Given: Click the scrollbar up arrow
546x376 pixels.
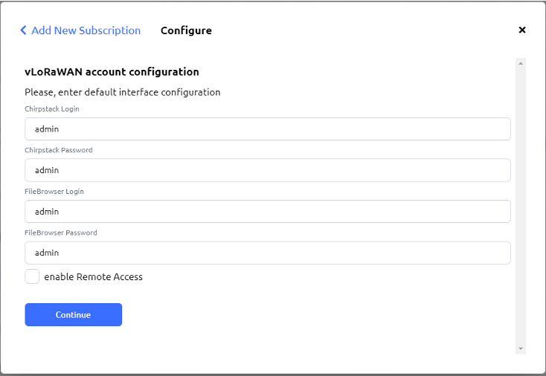Looking at the screenshot, I should click(521, 64).
